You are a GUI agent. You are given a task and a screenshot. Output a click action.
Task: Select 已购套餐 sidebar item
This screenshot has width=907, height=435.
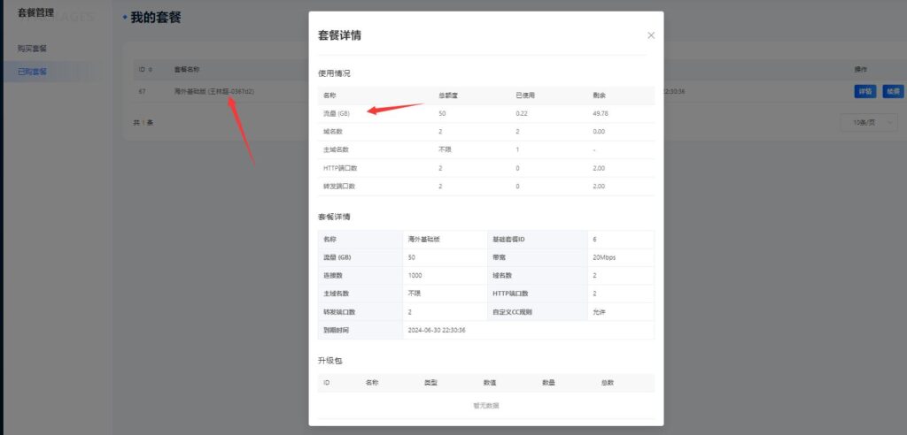click(x=33, y=71)
